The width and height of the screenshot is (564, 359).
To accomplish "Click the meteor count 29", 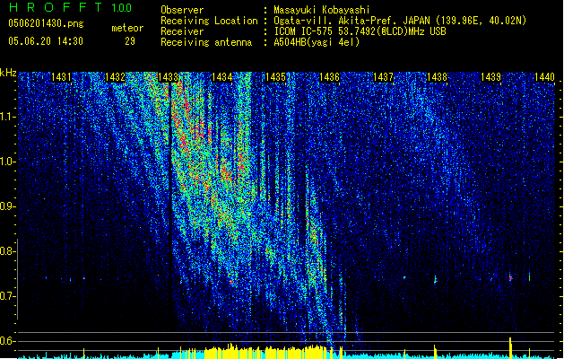I will 130,41.
